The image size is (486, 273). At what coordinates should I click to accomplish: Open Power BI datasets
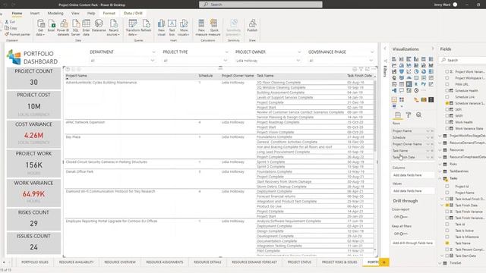coord(63,27)
